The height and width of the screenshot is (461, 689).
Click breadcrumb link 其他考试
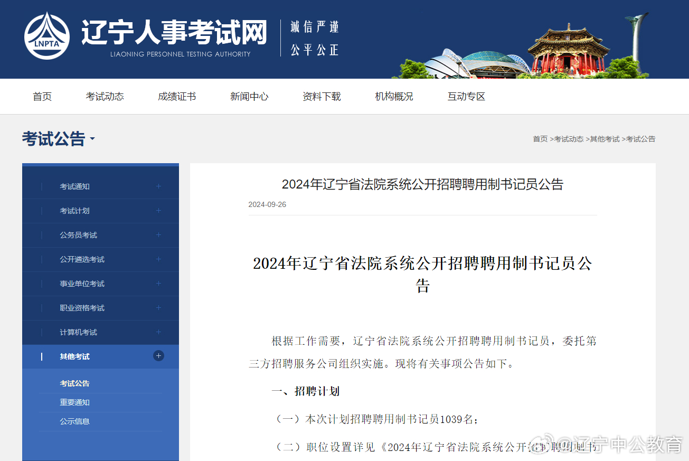(x=605, y=139)
